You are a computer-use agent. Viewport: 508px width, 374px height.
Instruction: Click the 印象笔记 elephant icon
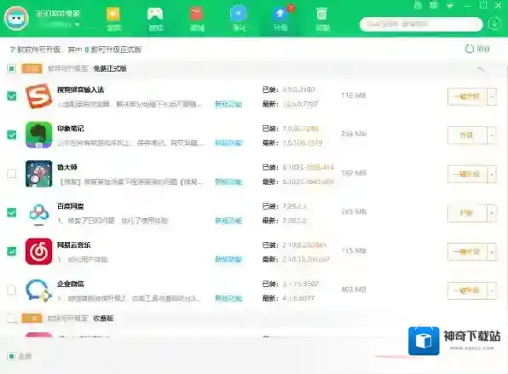pos(39,135)
